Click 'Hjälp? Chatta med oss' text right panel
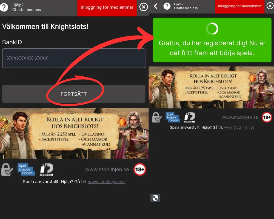Image resolution: width=274 pixels, height=219 pixels. click(186, 6)
